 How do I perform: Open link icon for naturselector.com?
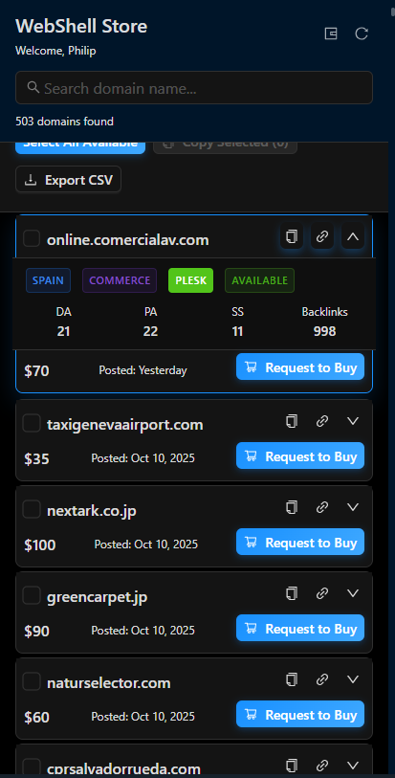point(322,679)
